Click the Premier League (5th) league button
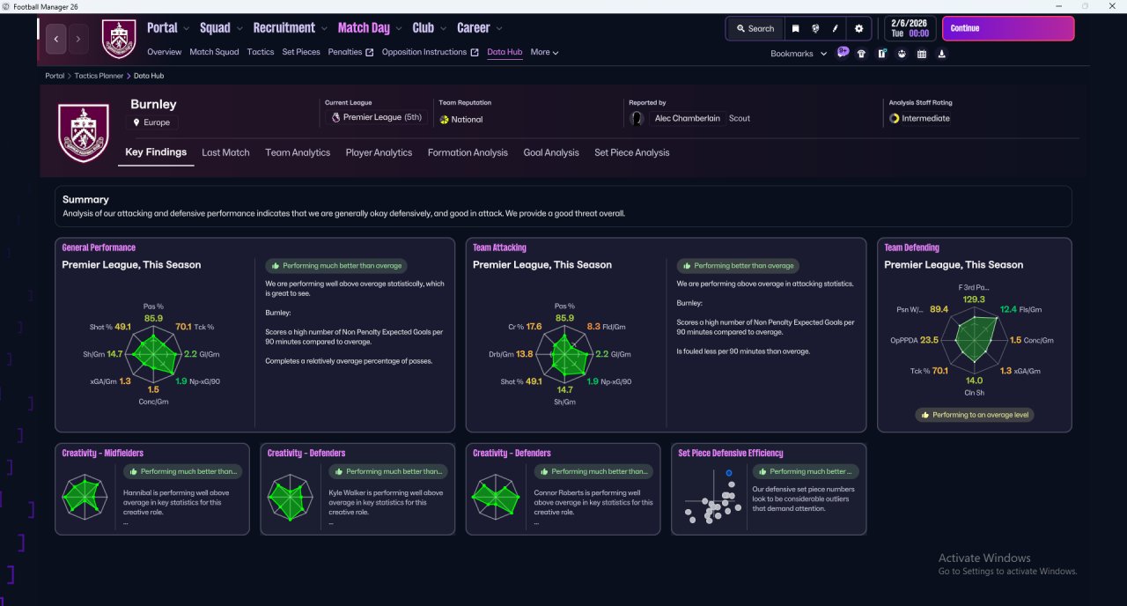This screenshot has width=1127, height=606. point(377,117)
